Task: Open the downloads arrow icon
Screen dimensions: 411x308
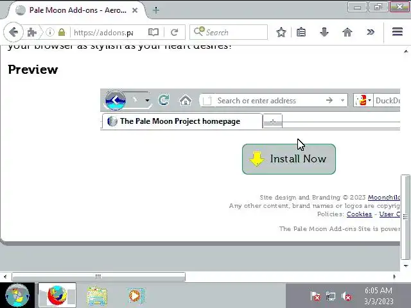Action: (x=324, y=32)
